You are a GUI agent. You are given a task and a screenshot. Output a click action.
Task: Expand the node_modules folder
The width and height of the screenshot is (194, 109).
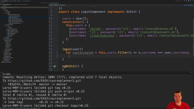click(x=2, y=7)
